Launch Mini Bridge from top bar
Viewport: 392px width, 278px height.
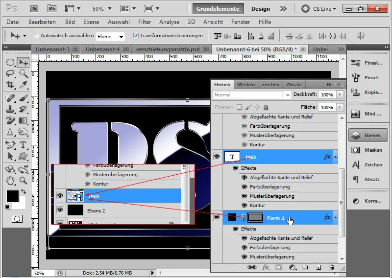click(52, 9)
